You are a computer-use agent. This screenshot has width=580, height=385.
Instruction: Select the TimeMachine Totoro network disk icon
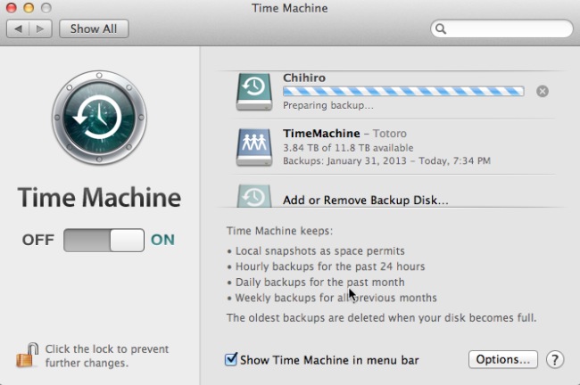[254, 147]
